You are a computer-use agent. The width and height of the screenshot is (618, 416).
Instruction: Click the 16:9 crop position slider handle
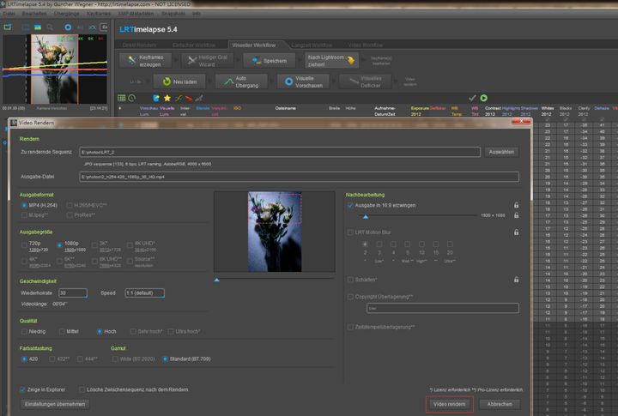pos(366,217)
